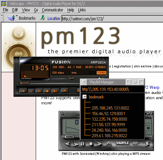Open the Go menu
The width and height of the screenshot is (163, 160).
[x=36, y=10]
